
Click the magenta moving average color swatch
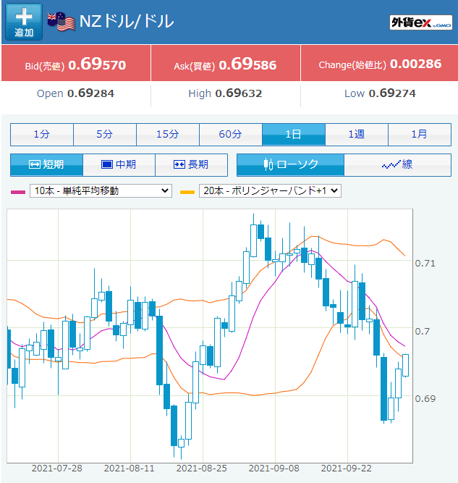18,192
